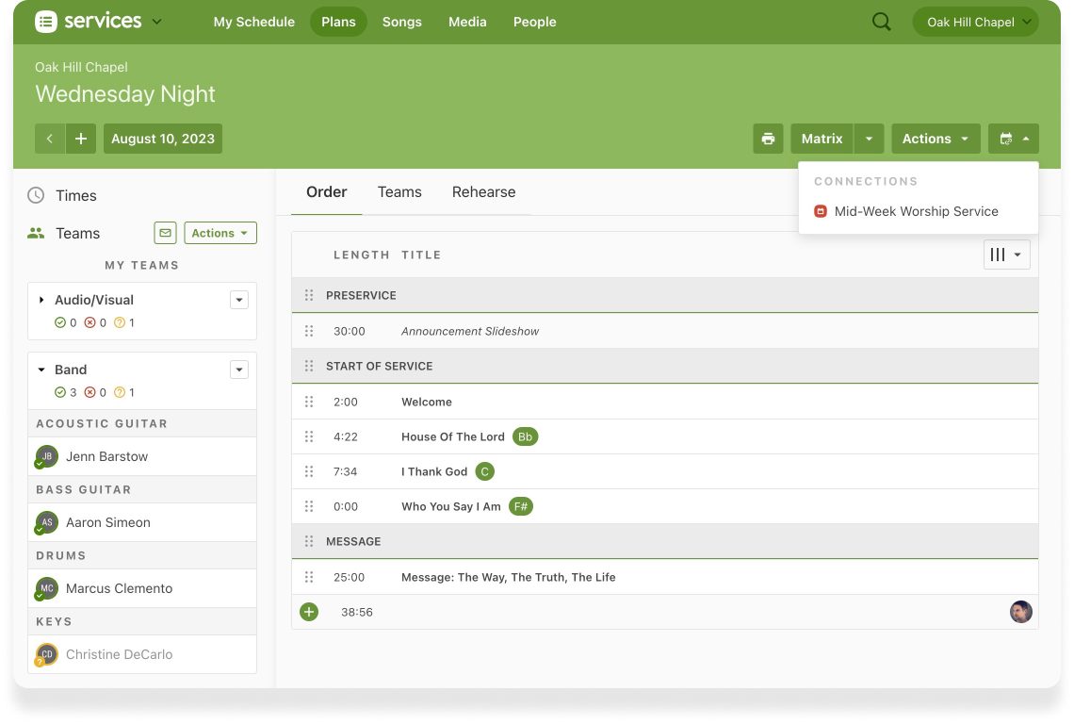Screen dimensions: 1074x724
Task: Click the green add item plus icon
Action: coord(309,612)
